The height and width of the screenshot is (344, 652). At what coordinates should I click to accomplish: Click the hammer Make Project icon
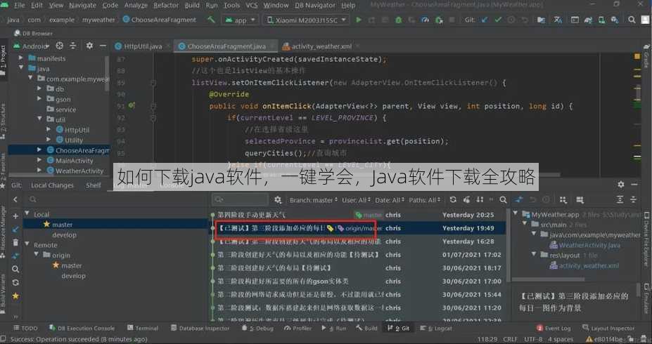click(211, 20)
